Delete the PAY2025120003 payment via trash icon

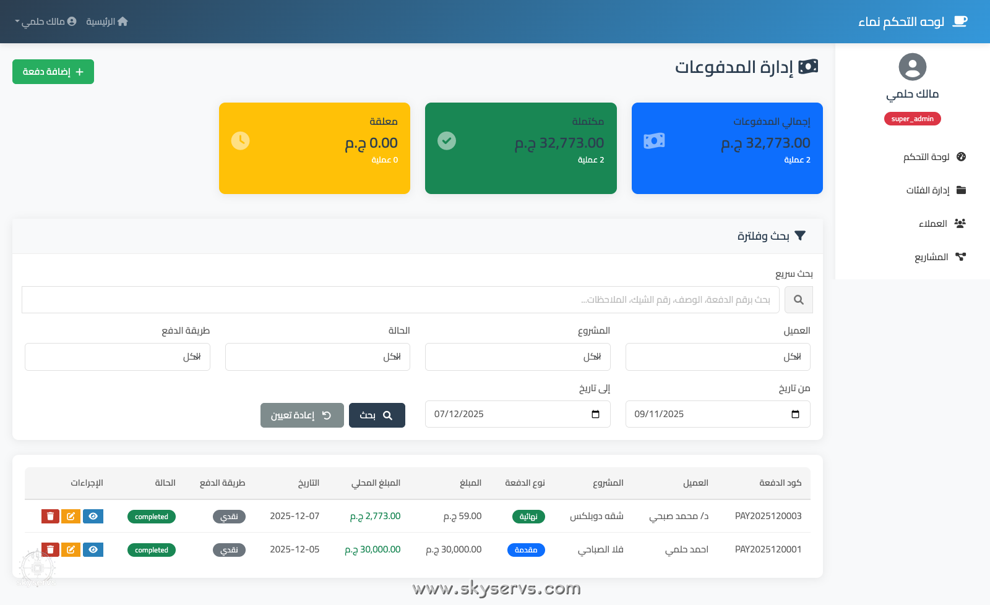49,516
